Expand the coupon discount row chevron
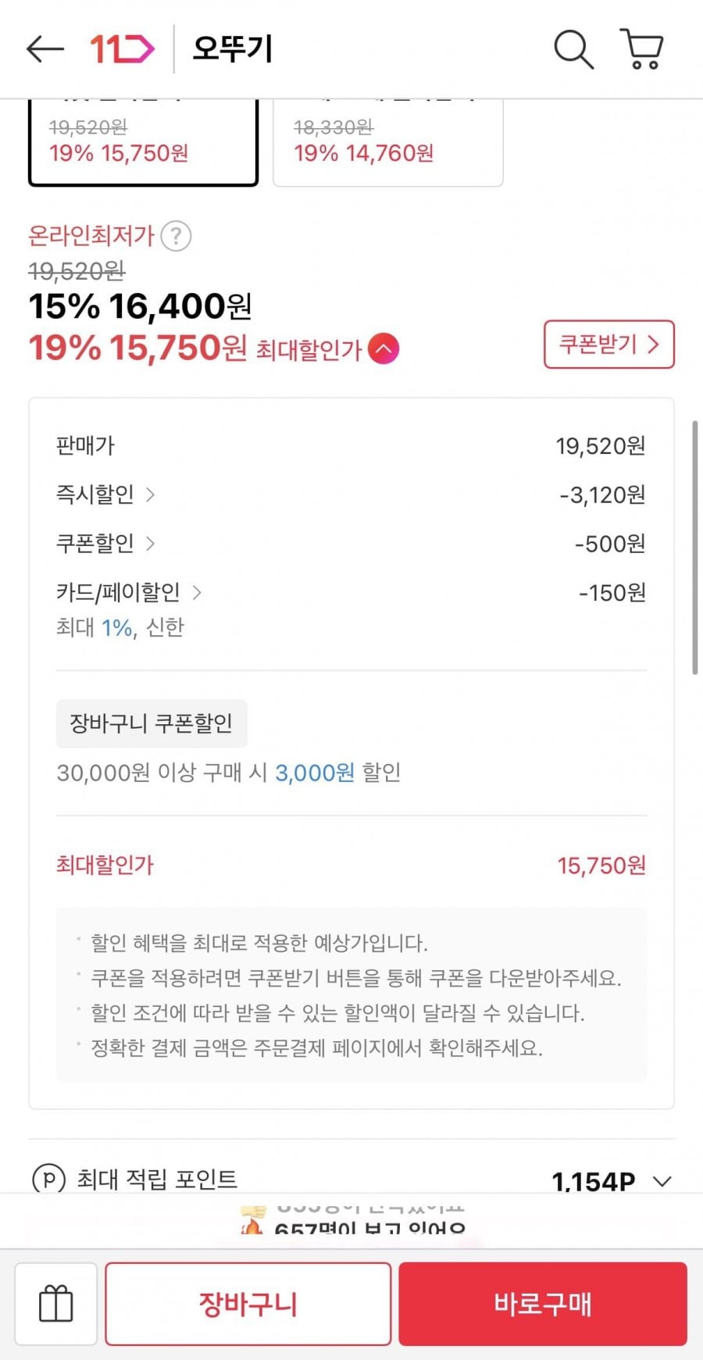Screen dimensions: 703x1360 point(150,544)
